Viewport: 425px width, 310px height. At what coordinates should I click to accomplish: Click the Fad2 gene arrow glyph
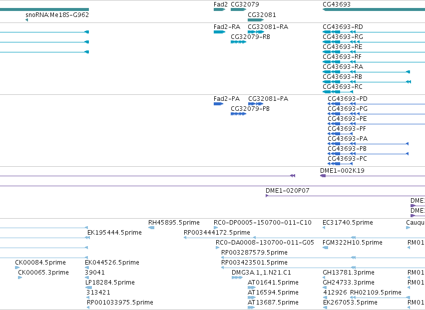click(x=219, y=9)
